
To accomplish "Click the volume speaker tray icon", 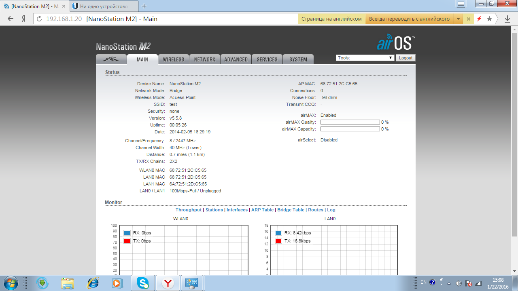I will point(459,283).
